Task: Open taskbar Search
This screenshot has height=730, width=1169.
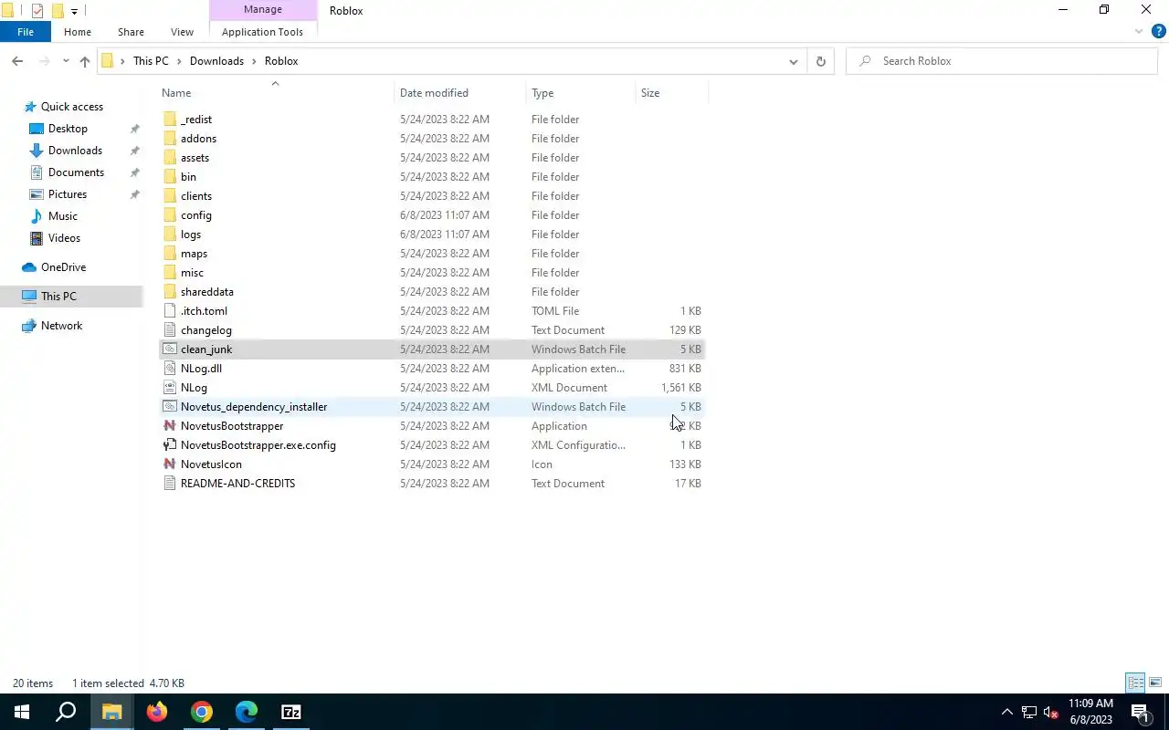Action: (x=66, y=712)
